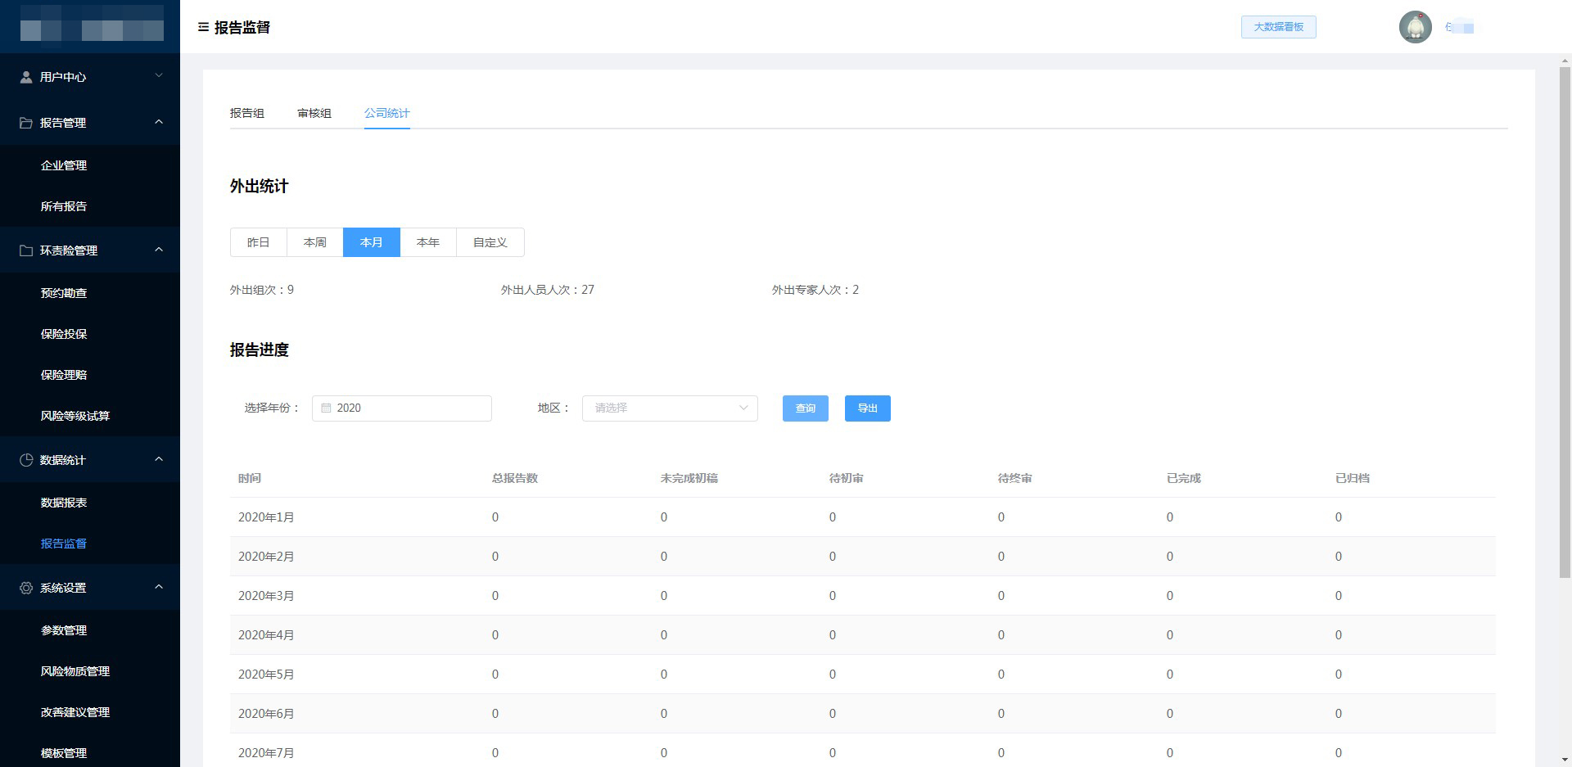Open 数据报表 in the sidebar

pyautogui.click(x=64, y=503)
